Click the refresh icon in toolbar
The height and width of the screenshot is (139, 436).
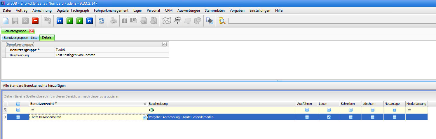point(102,21)
